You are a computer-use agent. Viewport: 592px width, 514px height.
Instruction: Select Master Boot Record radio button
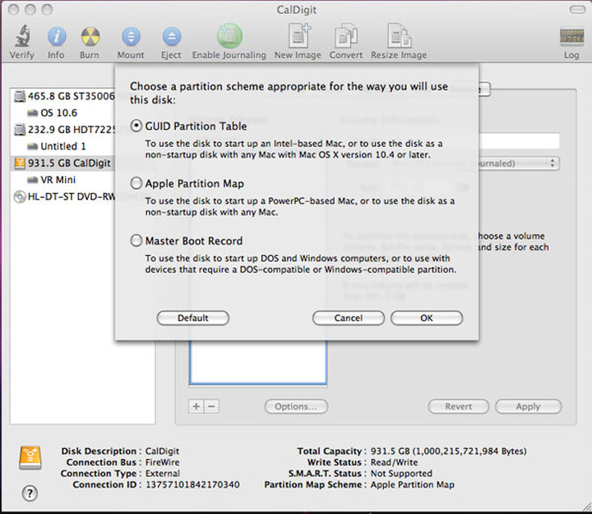(x=136, y=241)
